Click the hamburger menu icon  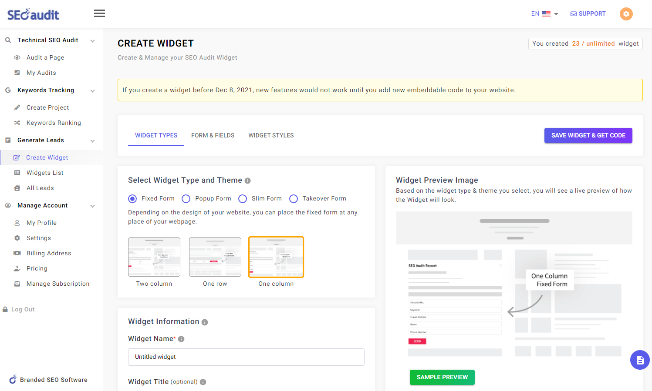[99, 13]
